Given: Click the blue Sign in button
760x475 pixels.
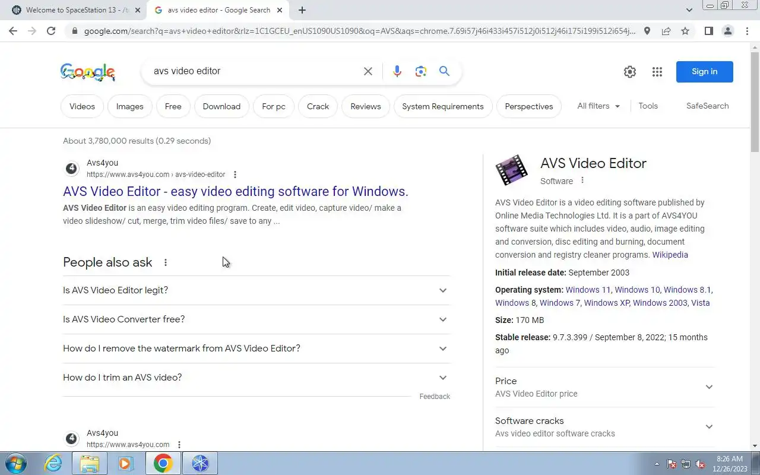Looking at the screenshot, I should [704, 72].
